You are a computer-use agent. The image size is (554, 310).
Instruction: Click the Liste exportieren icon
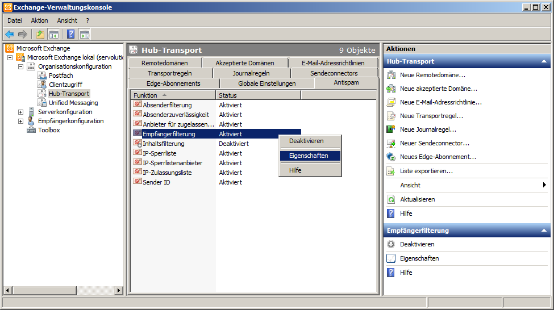pyautogui.click(x=391, y=171)
